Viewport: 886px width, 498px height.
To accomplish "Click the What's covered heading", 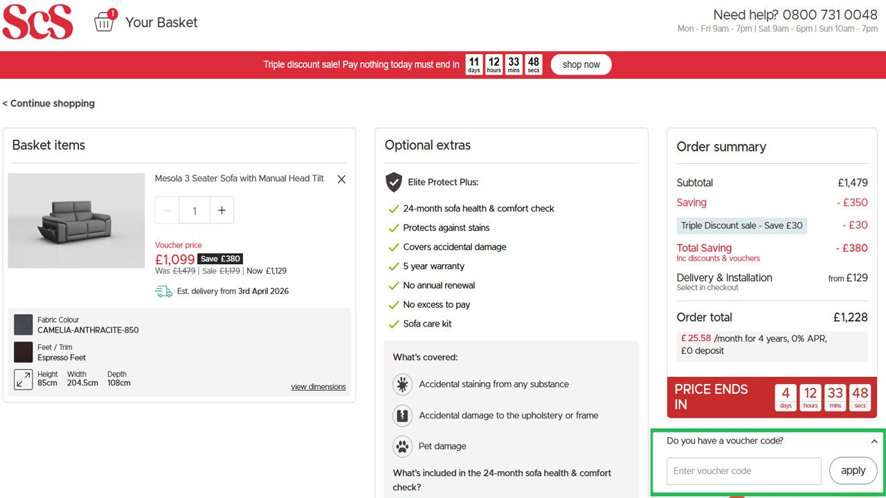I will pos(426,358).
